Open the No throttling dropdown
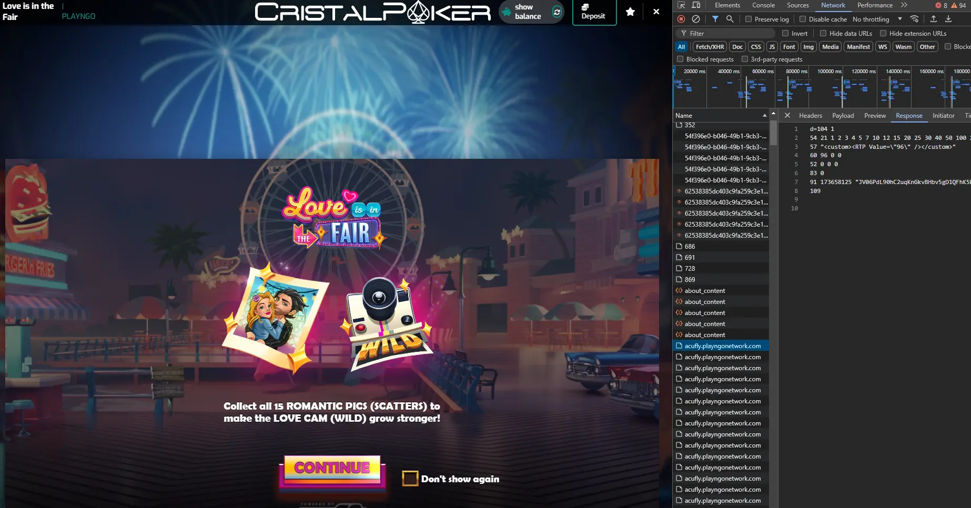 coord(877,19)
